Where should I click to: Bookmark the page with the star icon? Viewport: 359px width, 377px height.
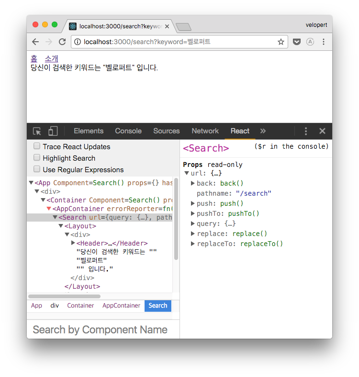coord(281,42)
